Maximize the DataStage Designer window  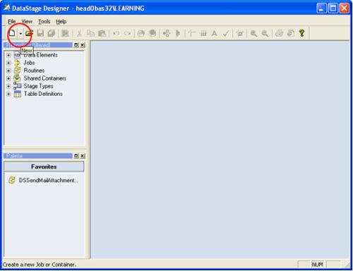click(x=333, y=8)
